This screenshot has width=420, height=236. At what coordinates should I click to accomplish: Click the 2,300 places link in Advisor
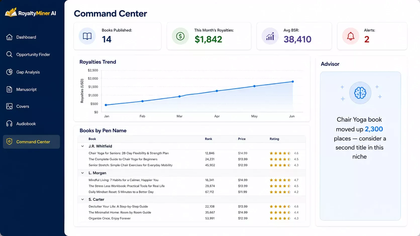(374, 129)
